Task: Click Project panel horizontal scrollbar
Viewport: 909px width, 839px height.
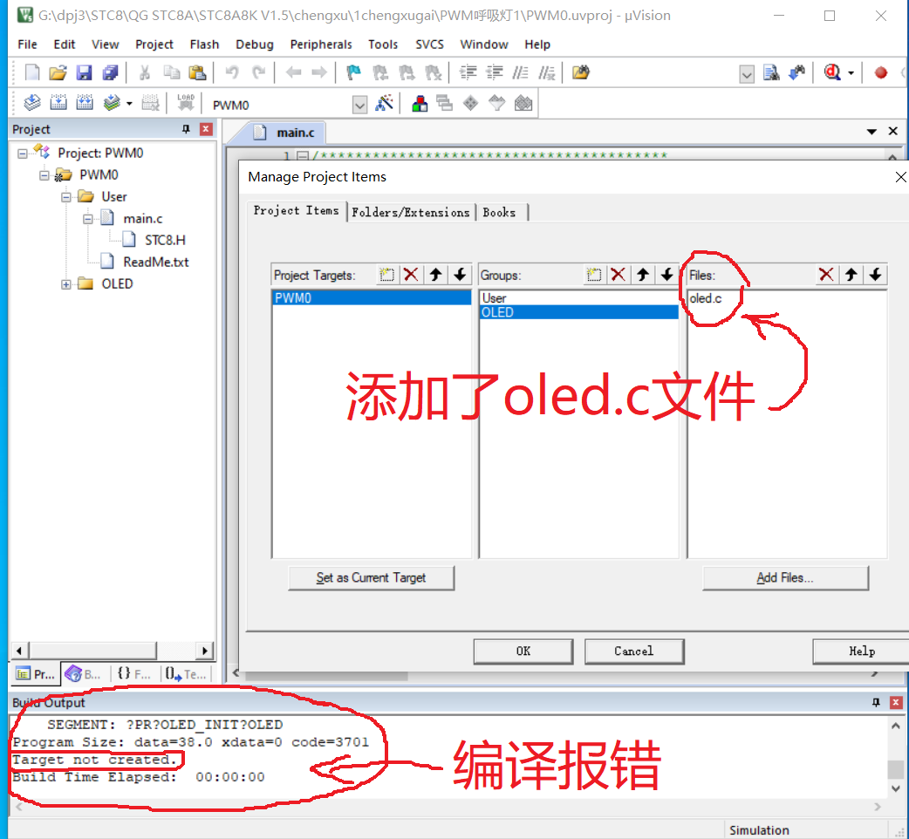Action: (92, 651)
